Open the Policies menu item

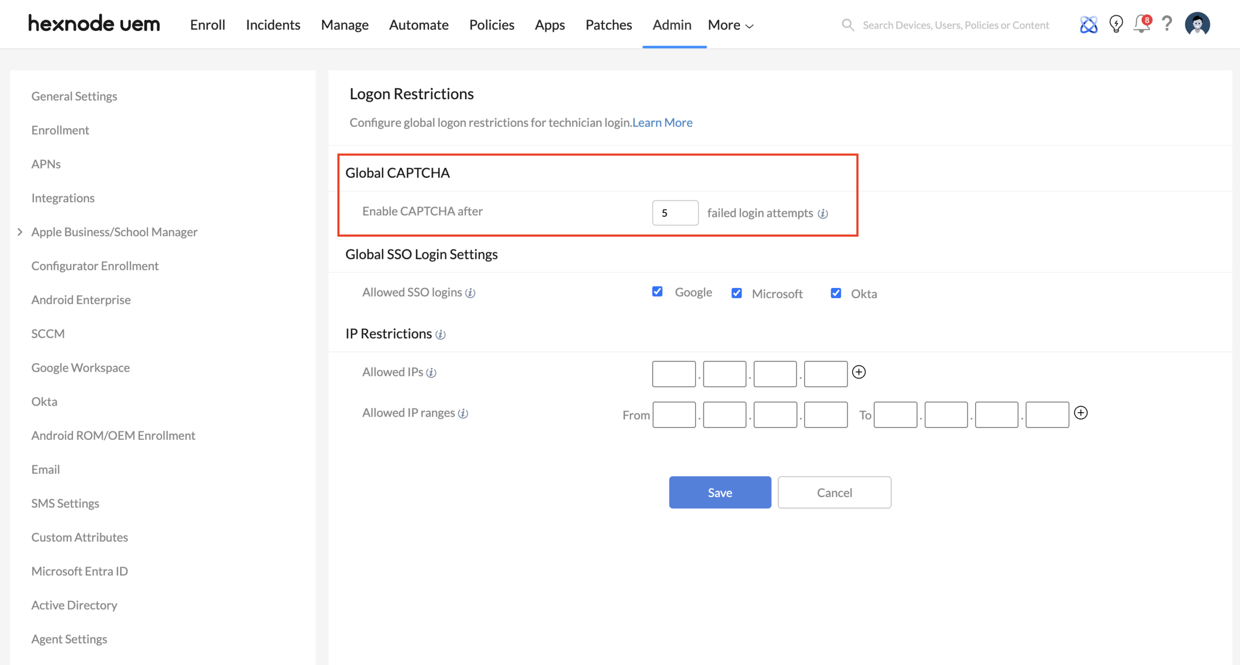point(491,25)
